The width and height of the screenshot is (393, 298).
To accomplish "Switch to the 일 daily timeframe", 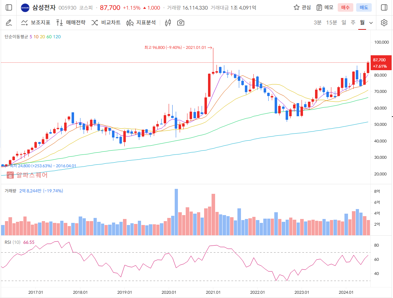I will (x=344, y=23).
